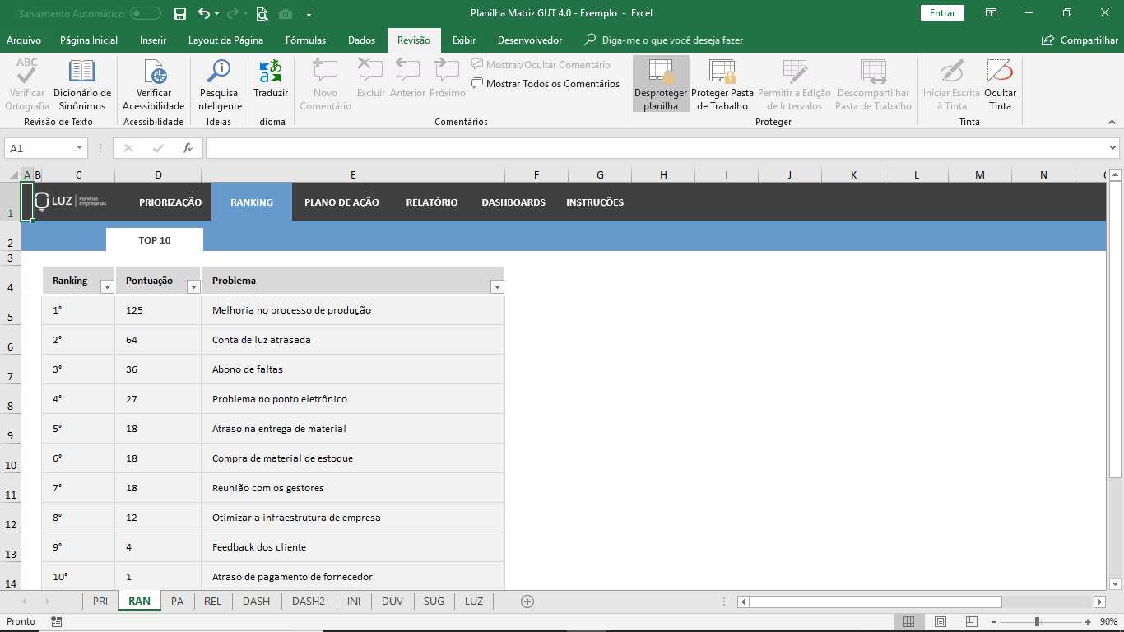The height and width of the screenshot is (632, 1124).
Task: Click the zoom slider handle
Action: click(x=1037, y=621)
